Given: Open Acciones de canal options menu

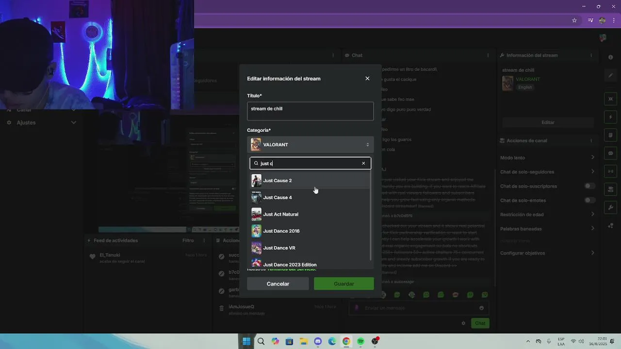Looking at the screenshot, I should point(591,141).
